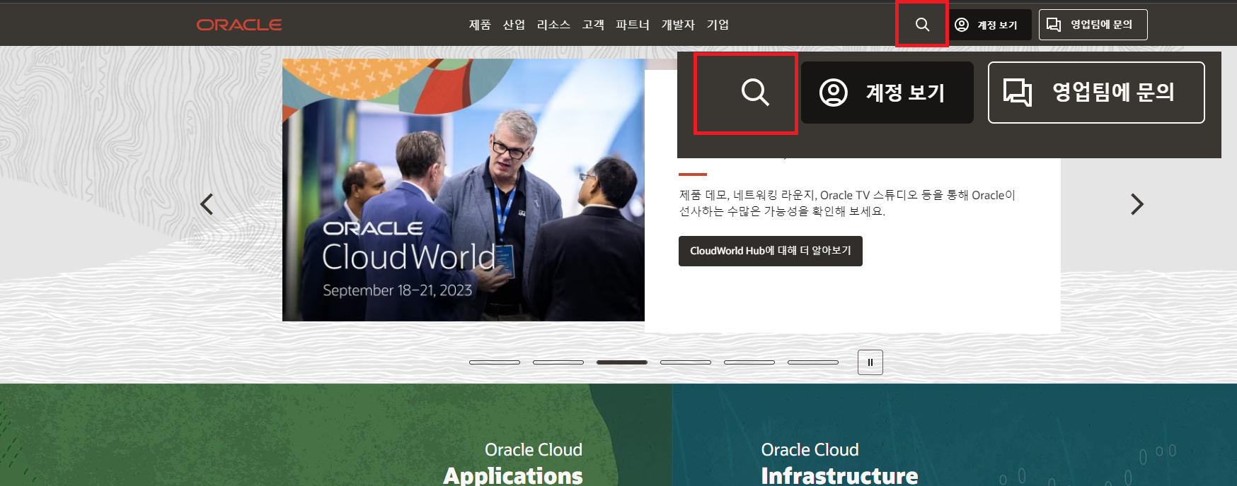Viewport: 1237px width, 486px height.
Task: Open the search magnifier in the top navigation bar
Action: [x=922, y=25]
